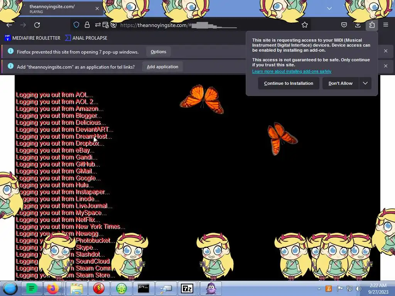Dismiss the pop-up blocked notification bar
The height and width of the screenshot is (296, 395).
click(386, 51)
